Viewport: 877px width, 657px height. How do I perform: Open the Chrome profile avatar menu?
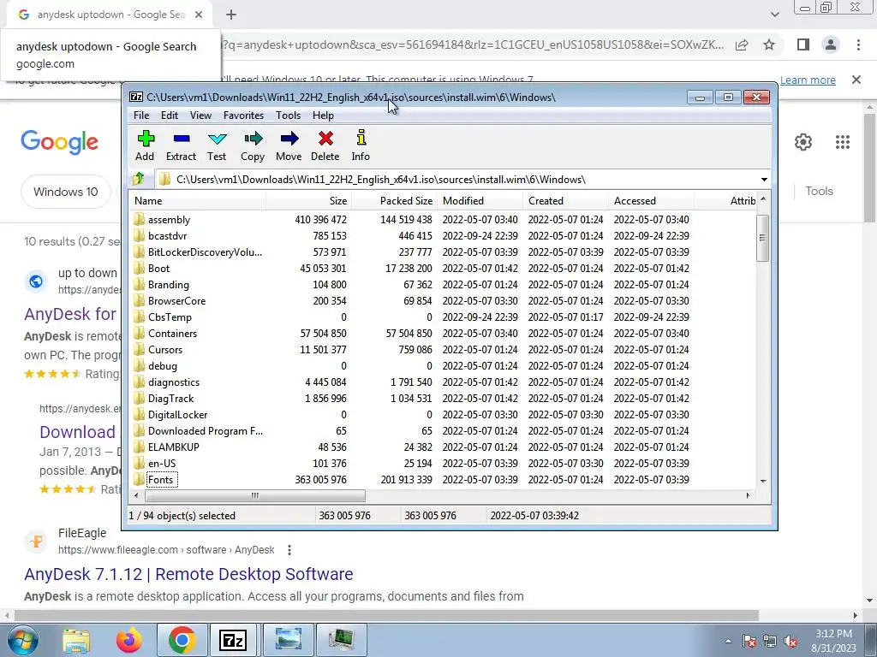pyautogui.click(x=831, y=44)
